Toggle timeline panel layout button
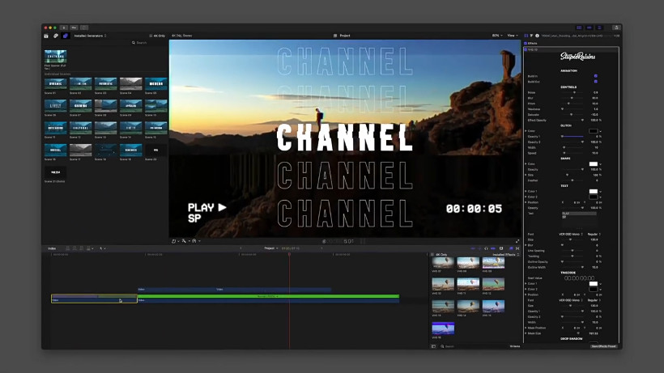664x373 pixels. pyautogui.click(x=589, y=28)
